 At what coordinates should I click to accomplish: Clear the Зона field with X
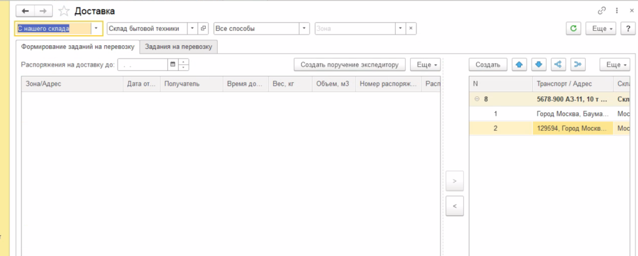click(x=410, y=28)
